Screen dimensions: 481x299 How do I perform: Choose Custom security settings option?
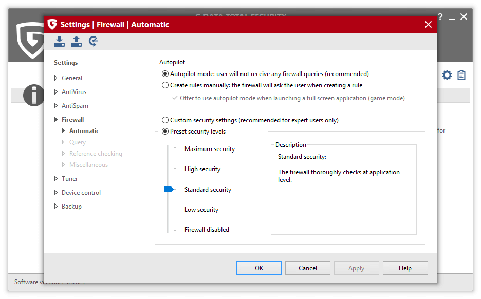tap(165, 120)
